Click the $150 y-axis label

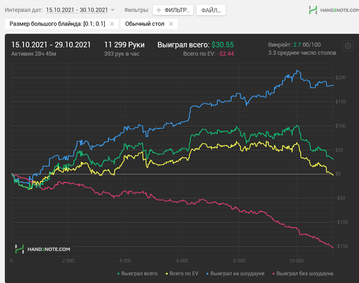341,102
